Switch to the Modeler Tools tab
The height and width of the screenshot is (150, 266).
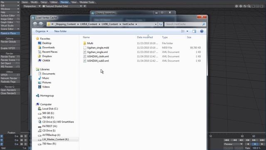click(87, 2)
